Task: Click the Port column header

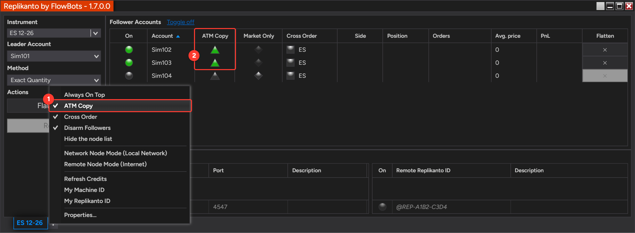Action: 248,170
